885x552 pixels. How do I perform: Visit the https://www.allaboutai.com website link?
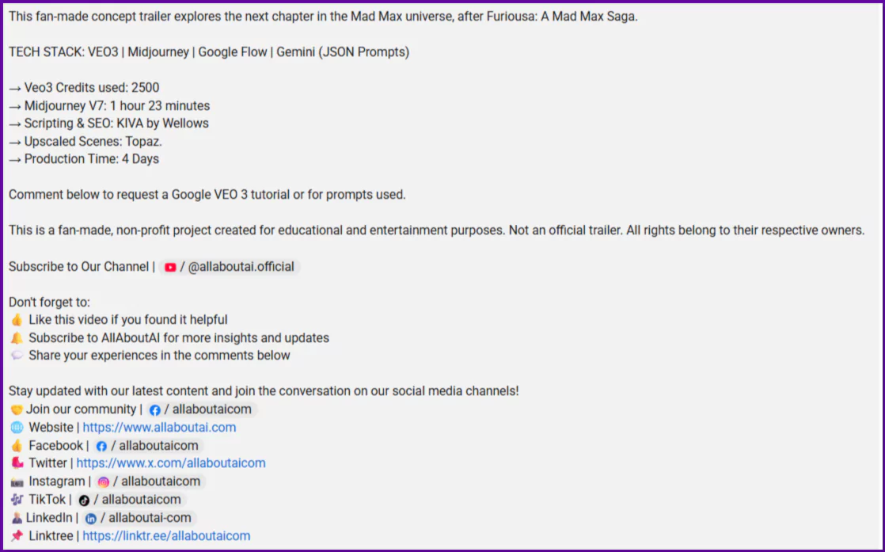(x=159, y=428)
